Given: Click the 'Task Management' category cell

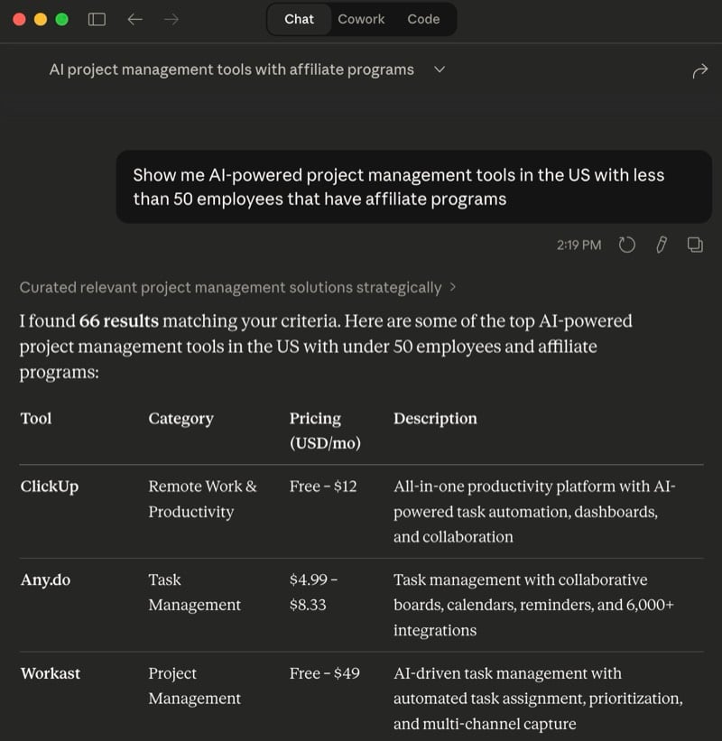Looking at the screenshot, I should [195, 592].
